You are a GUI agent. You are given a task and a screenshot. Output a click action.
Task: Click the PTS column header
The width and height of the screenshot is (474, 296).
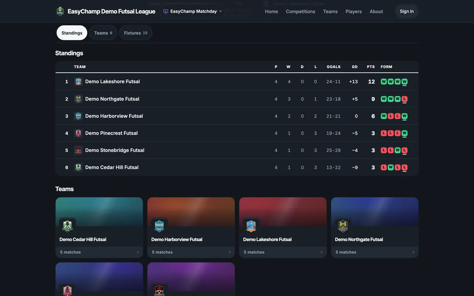click(371, 67)
